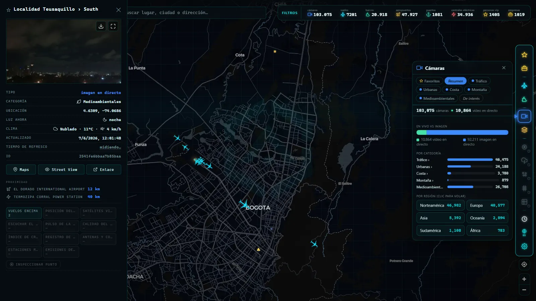Viewport: 536px width, 301px height.
Task: Fly to the Norteamérica region
Action: (441, 205)
